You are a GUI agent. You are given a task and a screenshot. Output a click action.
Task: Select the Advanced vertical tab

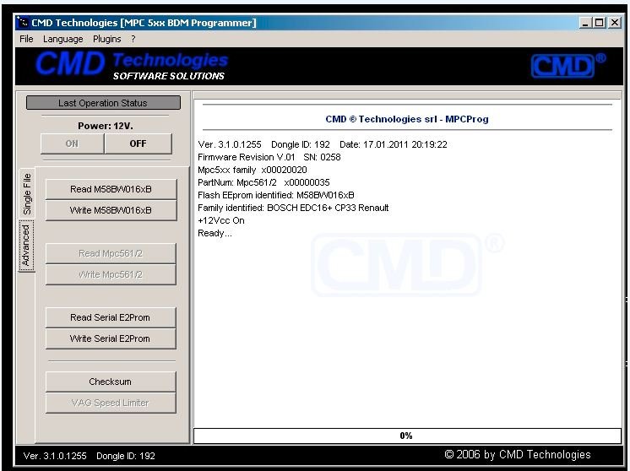pyautogui.click(x=26, y=246)
